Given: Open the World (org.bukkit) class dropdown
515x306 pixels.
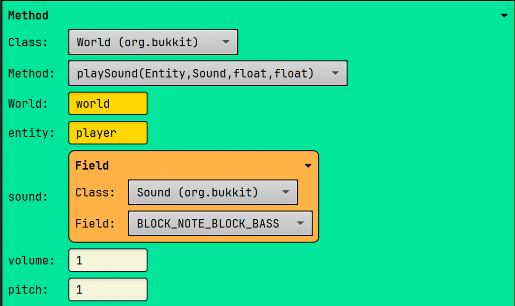Looking at the screenshot, I should coord(153,42).
